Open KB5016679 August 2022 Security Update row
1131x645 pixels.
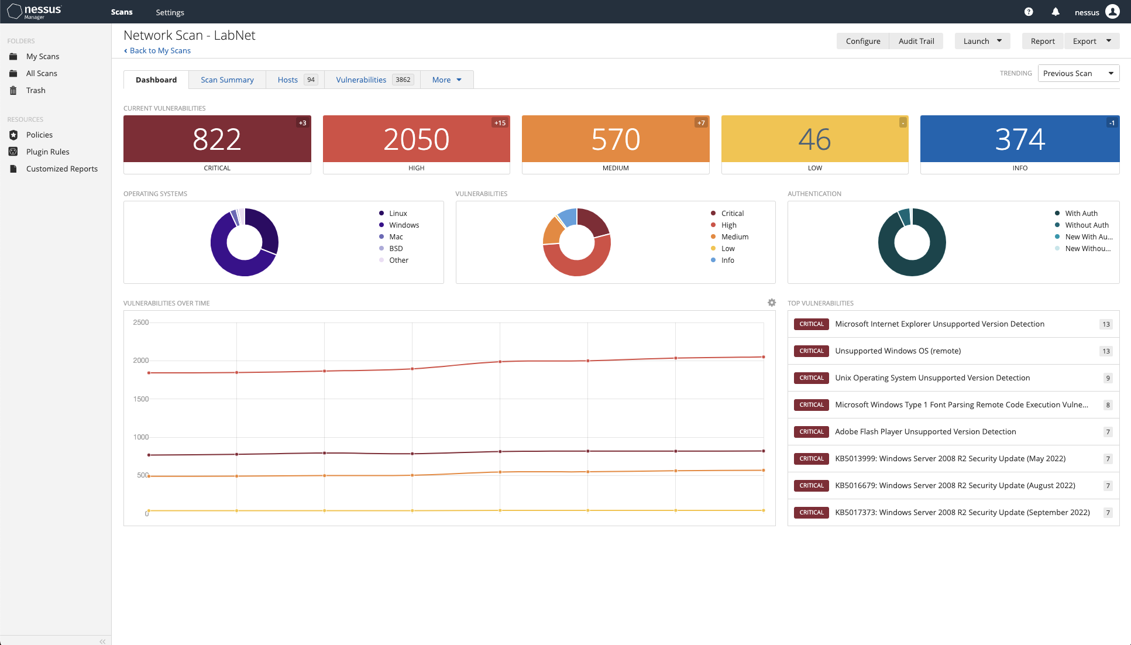(953, 485)
